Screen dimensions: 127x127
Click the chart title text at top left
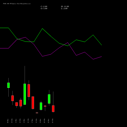click(x=17, y=4)
